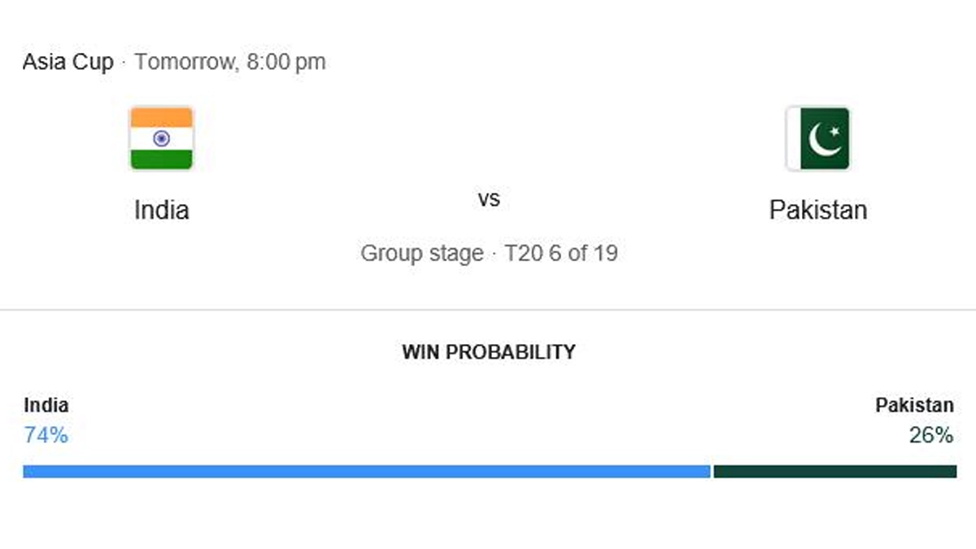The image size is (976, 549).
Task: Open the India team name below the flag
Action: [x=161, y=210]
